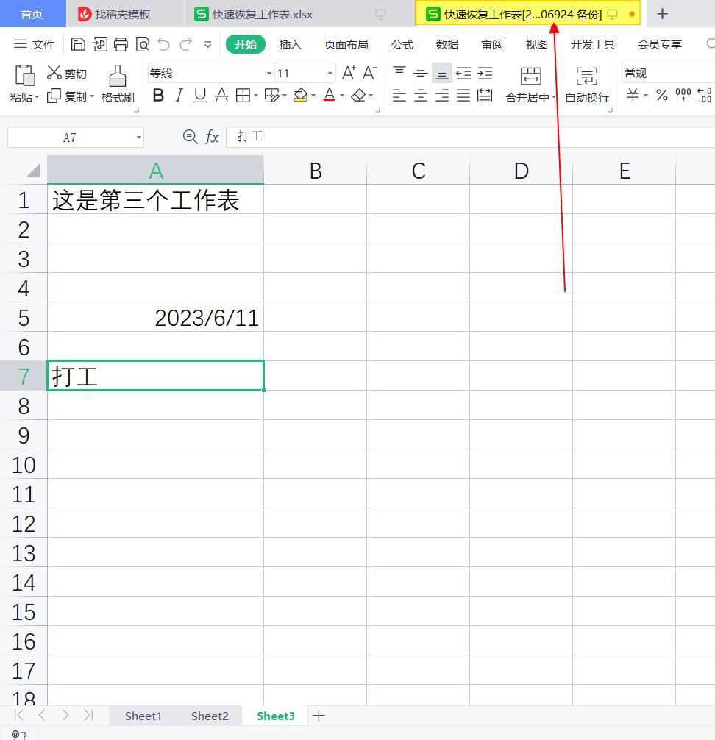Click the Print icon
The image size is (715, 740).
click(121, 44)
